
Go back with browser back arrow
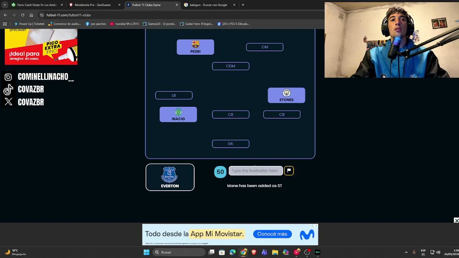coord(5,15)
